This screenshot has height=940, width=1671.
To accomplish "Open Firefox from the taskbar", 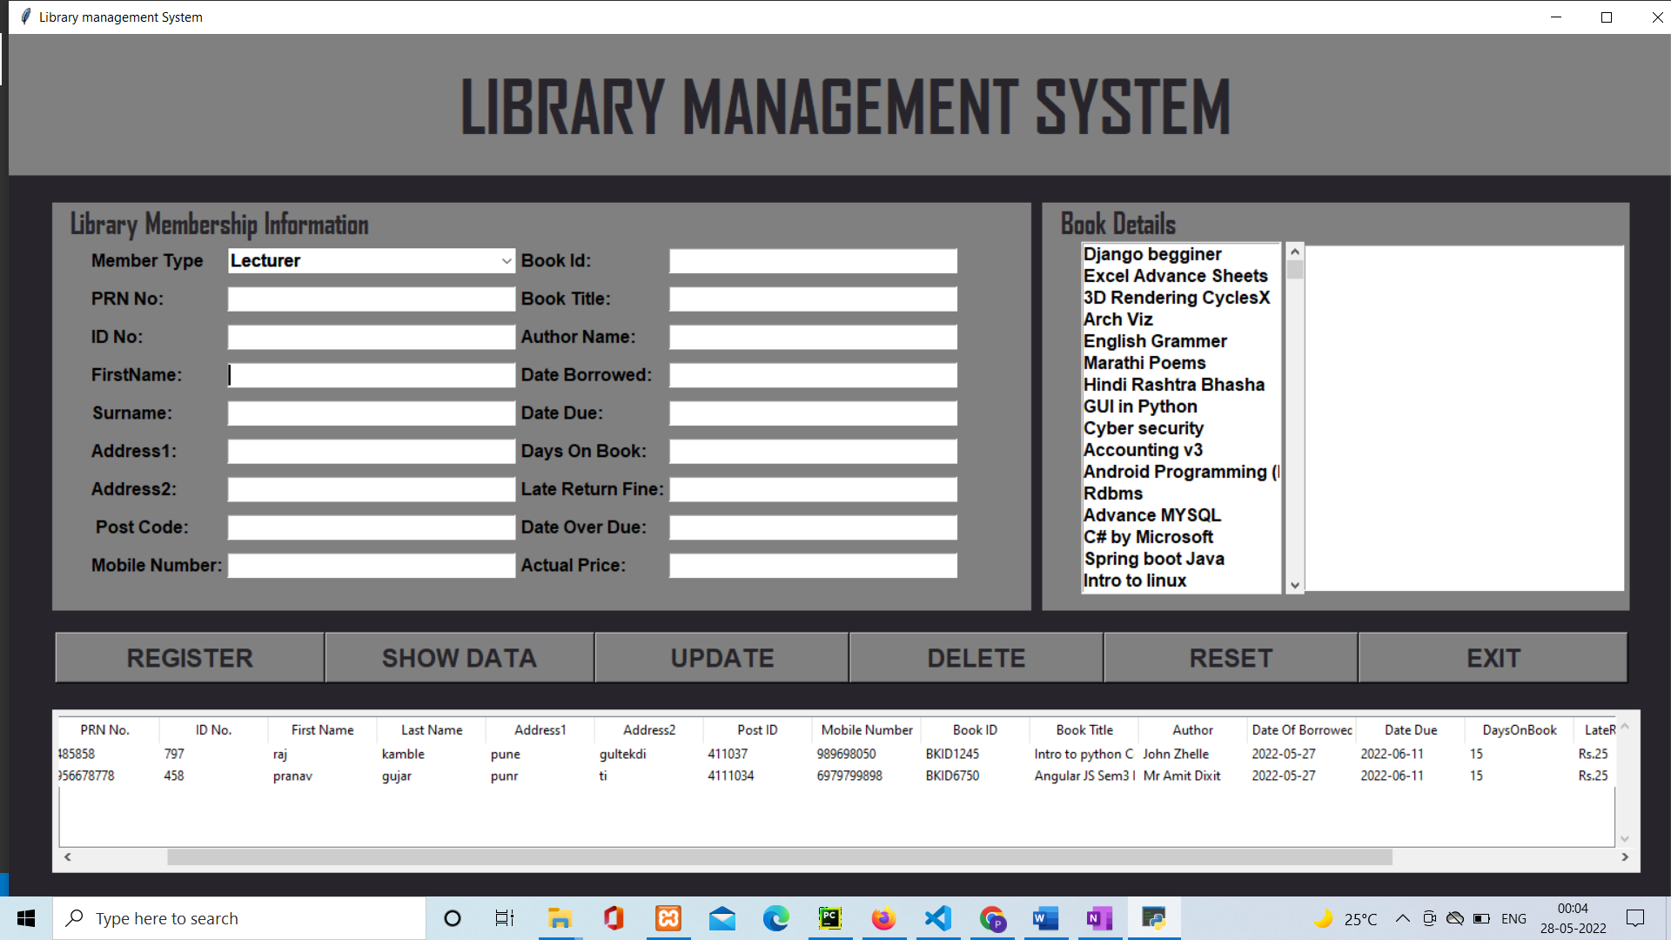I will pos(884,918).
